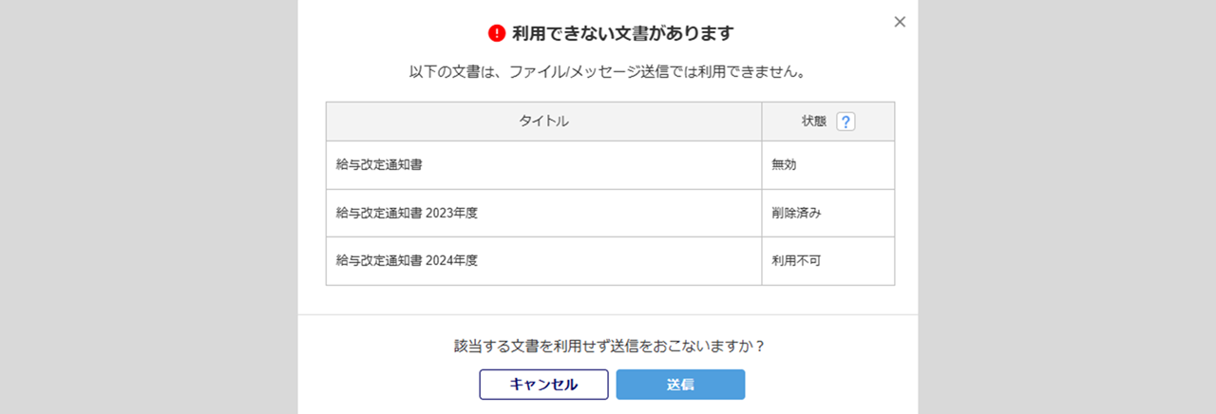Click the 無効 status cell
Image resolution: width=1216 pixels, height=414 pixels.
[784, 164]
